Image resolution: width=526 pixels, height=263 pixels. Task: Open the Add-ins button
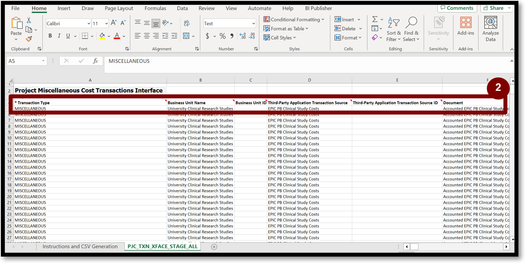pyautogui.click(x=466, y=26)
